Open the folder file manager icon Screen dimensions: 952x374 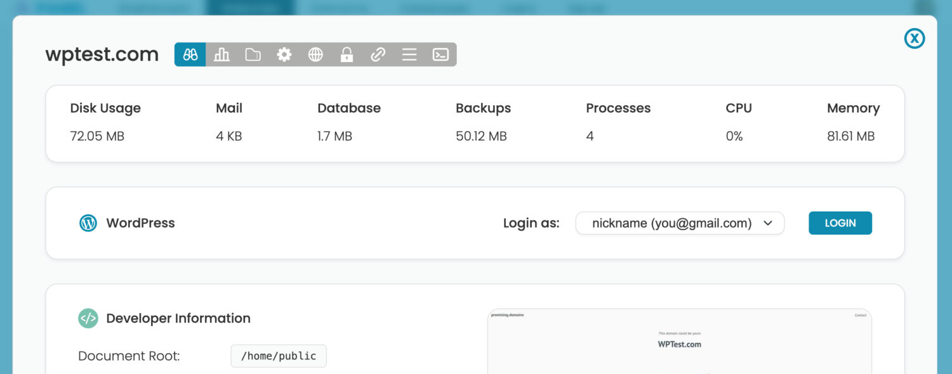click(253, 55)
